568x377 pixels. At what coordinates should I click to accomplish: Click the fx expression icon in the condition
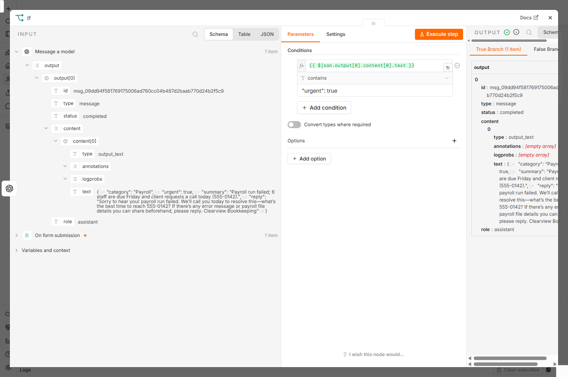point(302,66)
